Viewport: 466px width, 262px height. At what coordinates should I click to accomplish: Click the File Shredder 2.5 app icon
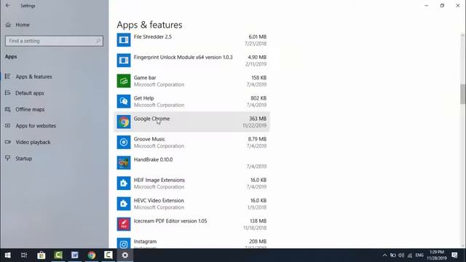point(124,40)
